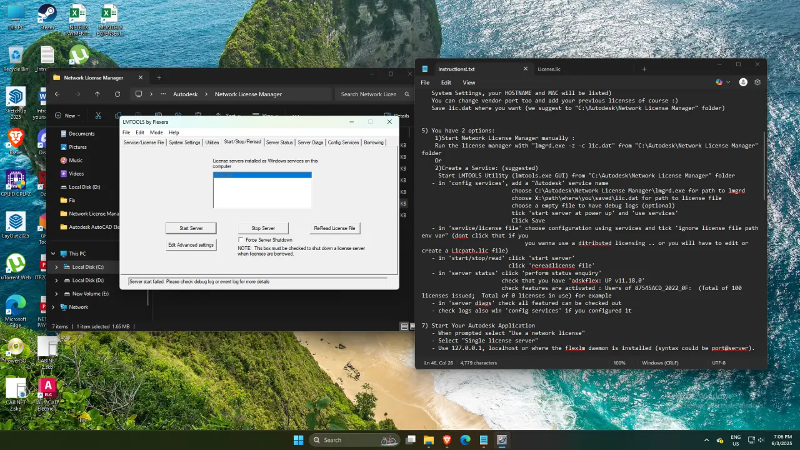Screen dimensions: 800x450
Task: Open the LMTOOLS Mode menu
Action: (156, 132)
